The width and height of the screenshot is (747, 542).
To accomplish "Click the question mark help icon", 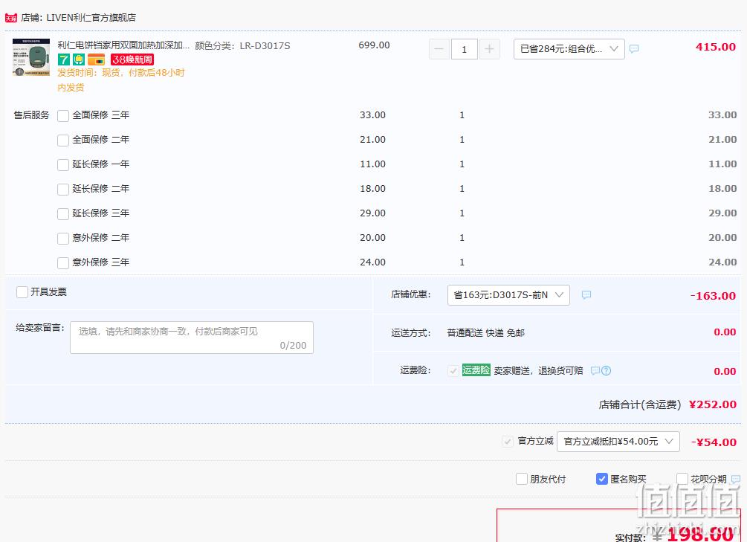I will (x=606, y=371).
